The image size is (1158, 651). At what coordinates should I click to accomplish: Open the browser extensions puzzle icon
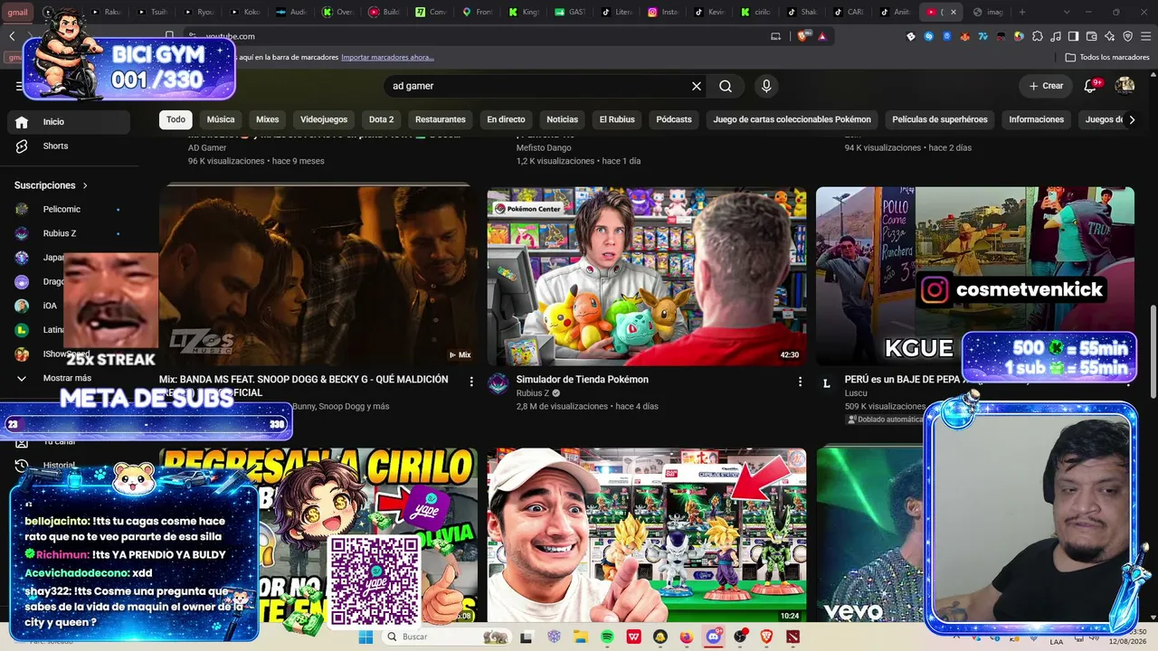pos(1038,36)
